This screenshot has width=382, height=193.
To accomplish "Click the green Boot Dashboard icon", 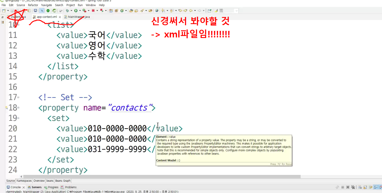I will tap(48, 11).
